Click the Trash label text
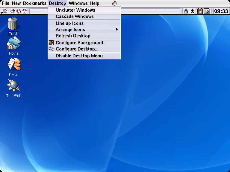Screen dimensions: 230x172 (x=13, y=34)
